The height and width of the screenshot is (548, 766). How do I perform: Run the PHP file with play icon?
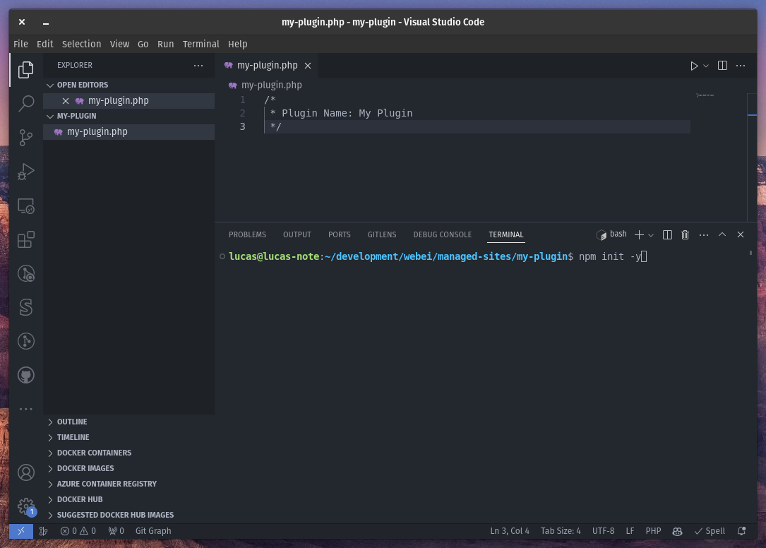click(x=694, y=66)
